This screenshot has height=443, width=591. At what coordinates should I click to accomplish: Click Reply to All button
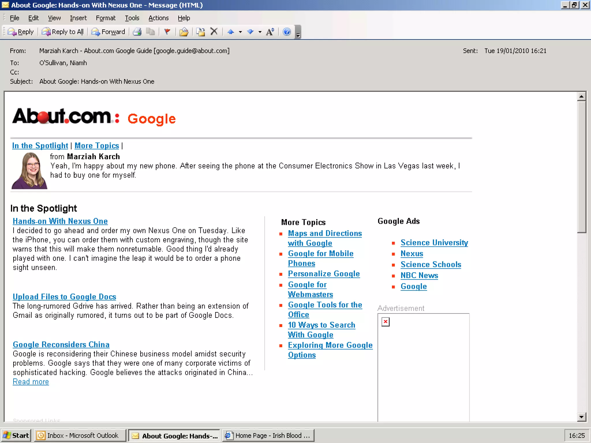(x=63, y=32)
